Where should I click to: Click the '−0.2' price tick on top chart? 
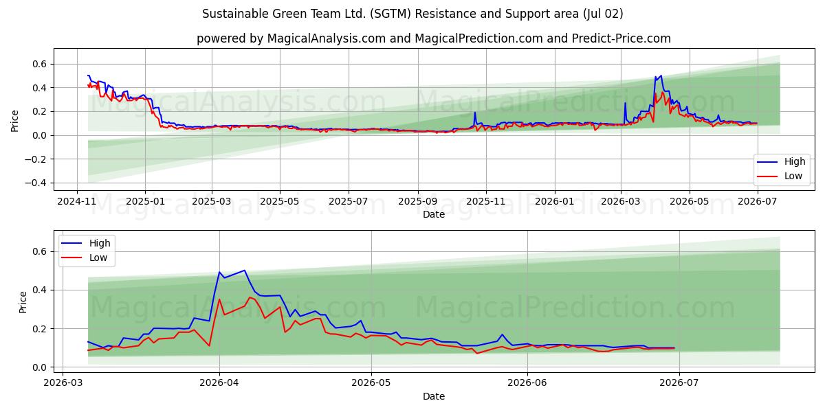[36, 159]
